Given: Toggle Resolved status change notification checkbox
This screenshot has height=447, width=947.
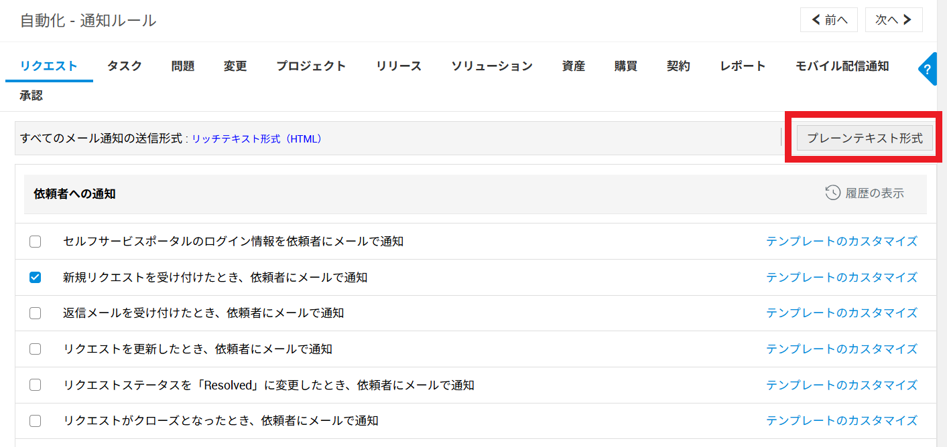Looking at the screenshot, I should tap(36, 385).
